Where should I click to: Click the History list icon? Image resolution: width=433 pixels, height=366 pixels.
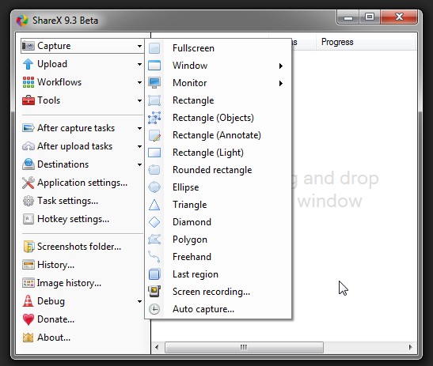[x=28, y=265]
